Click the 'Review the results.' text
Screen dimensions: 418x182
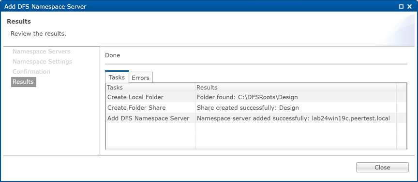pyautogui.click(x=38, y=34)
